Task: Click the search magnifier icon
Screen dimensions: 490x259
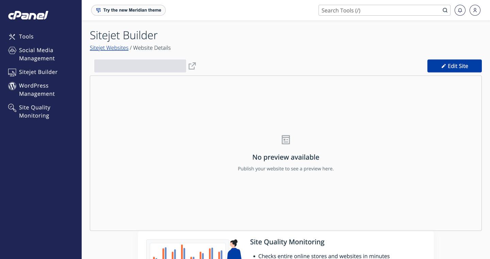Action: click(445, 10)
